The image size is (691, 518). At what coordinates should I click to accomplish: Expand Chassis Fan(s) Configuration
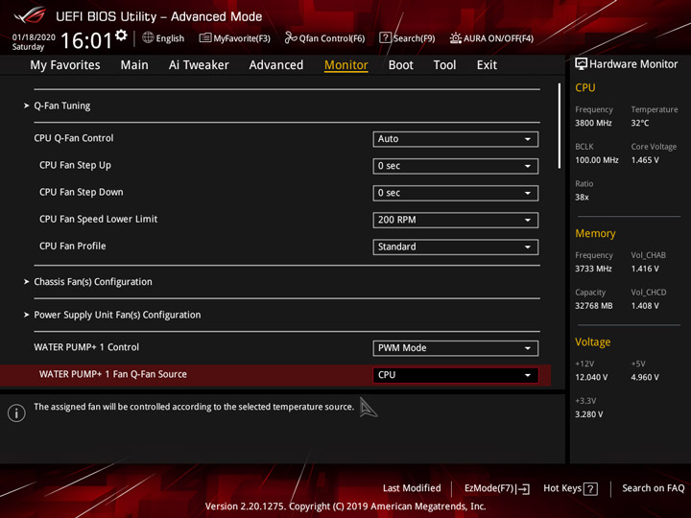(93, 282)
